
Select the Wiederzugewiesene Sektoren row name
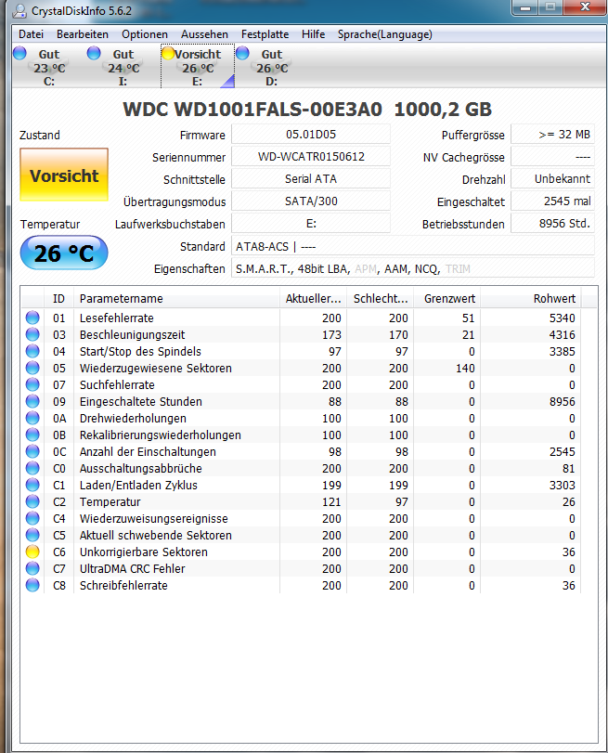pos(156,368)
